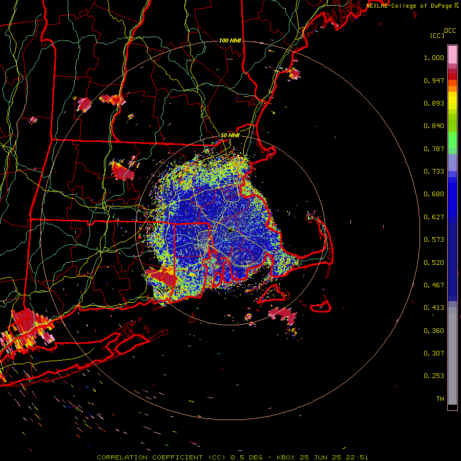461x461 pixels.
Task: Pick the gray color bar segment
Action: point(452,356)
